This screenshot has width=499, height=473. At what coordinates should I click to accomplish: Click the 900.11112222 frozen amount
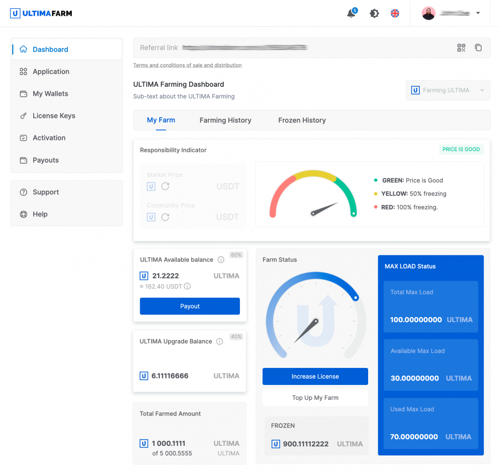click(x=306, y=444)
